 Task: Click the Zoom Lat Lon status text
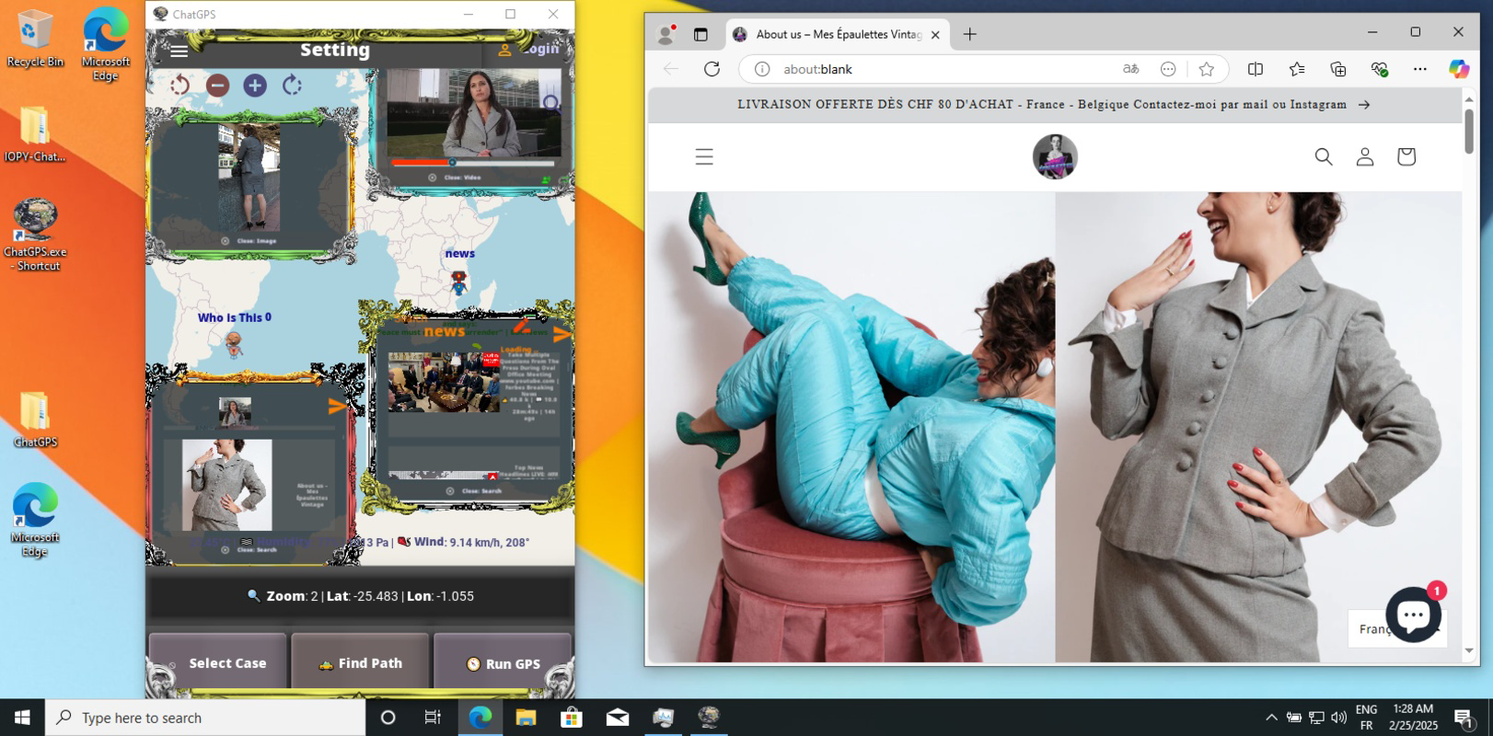pyautogui.click(x=361, y=596)
